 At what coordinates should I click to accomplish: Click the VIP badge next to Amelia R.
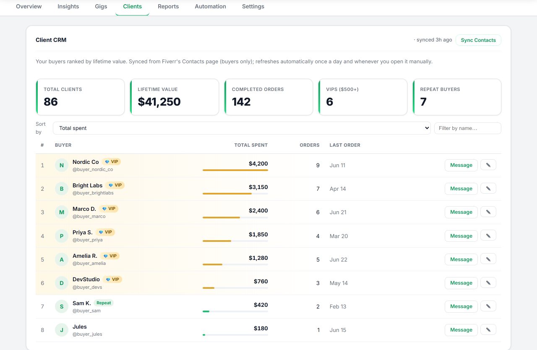(x=110, y=256)
